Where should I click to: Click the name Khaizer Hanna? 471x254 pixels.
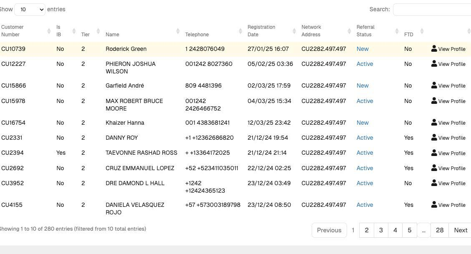125,123
